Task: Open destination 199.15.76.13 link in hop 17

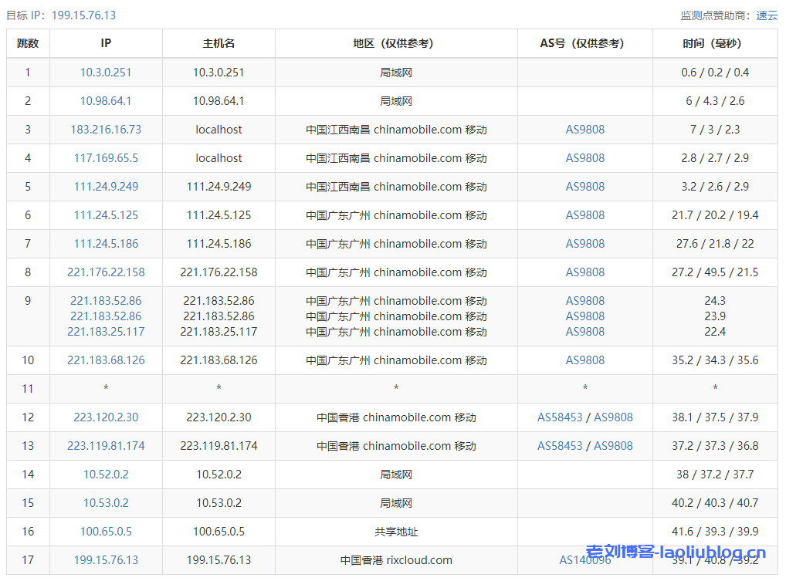Action: [106, 560]
